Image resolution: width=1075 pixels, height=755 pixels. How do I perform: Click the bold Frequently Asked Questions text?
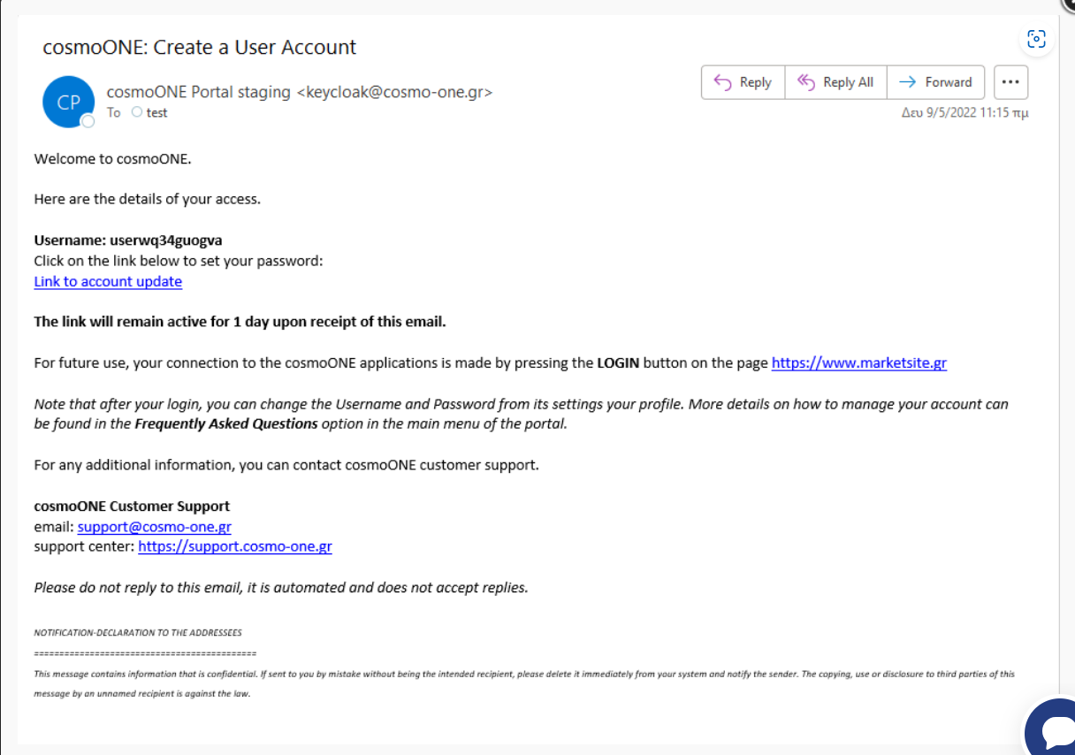coord(225,423)
